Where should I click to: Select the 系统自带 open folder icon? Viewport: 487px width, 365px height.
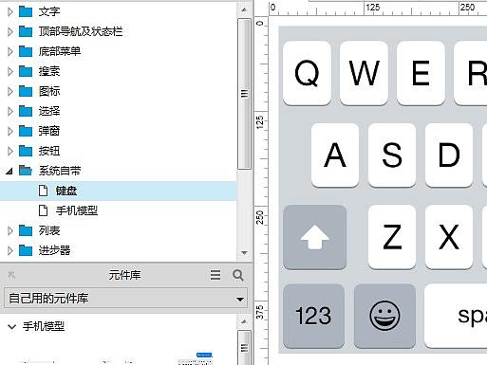26,171
